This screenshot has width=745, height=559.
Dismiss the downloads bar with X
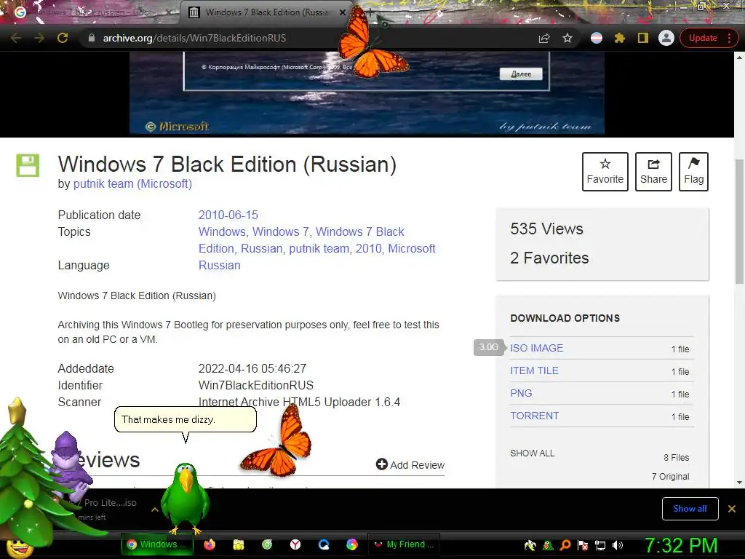(x=732, y=509)
